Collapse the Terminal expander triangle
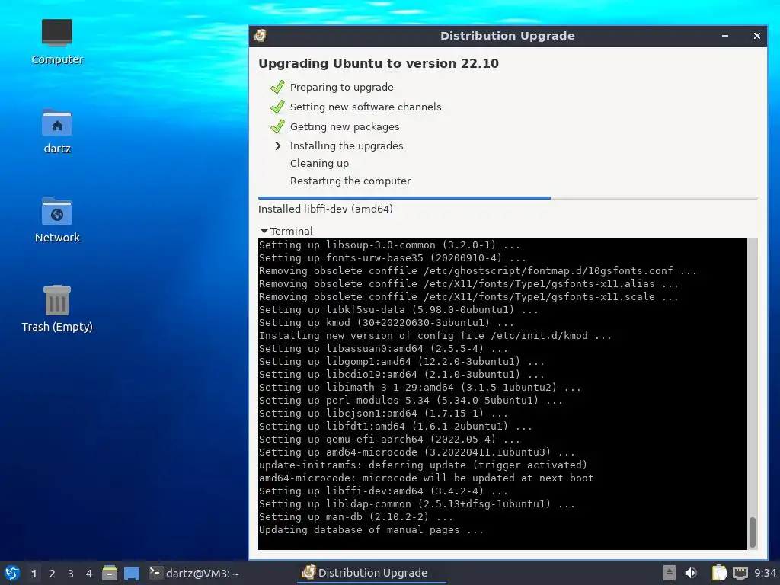The width and height of the screenshot is (780, 585). [264, 231]
